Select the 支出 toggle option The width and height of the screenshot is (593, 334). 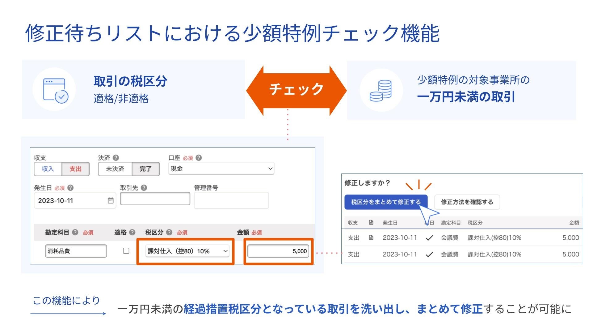75,169
